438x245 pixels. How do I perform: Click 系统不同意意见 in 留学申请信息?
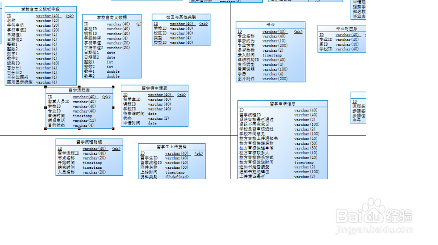254,124
